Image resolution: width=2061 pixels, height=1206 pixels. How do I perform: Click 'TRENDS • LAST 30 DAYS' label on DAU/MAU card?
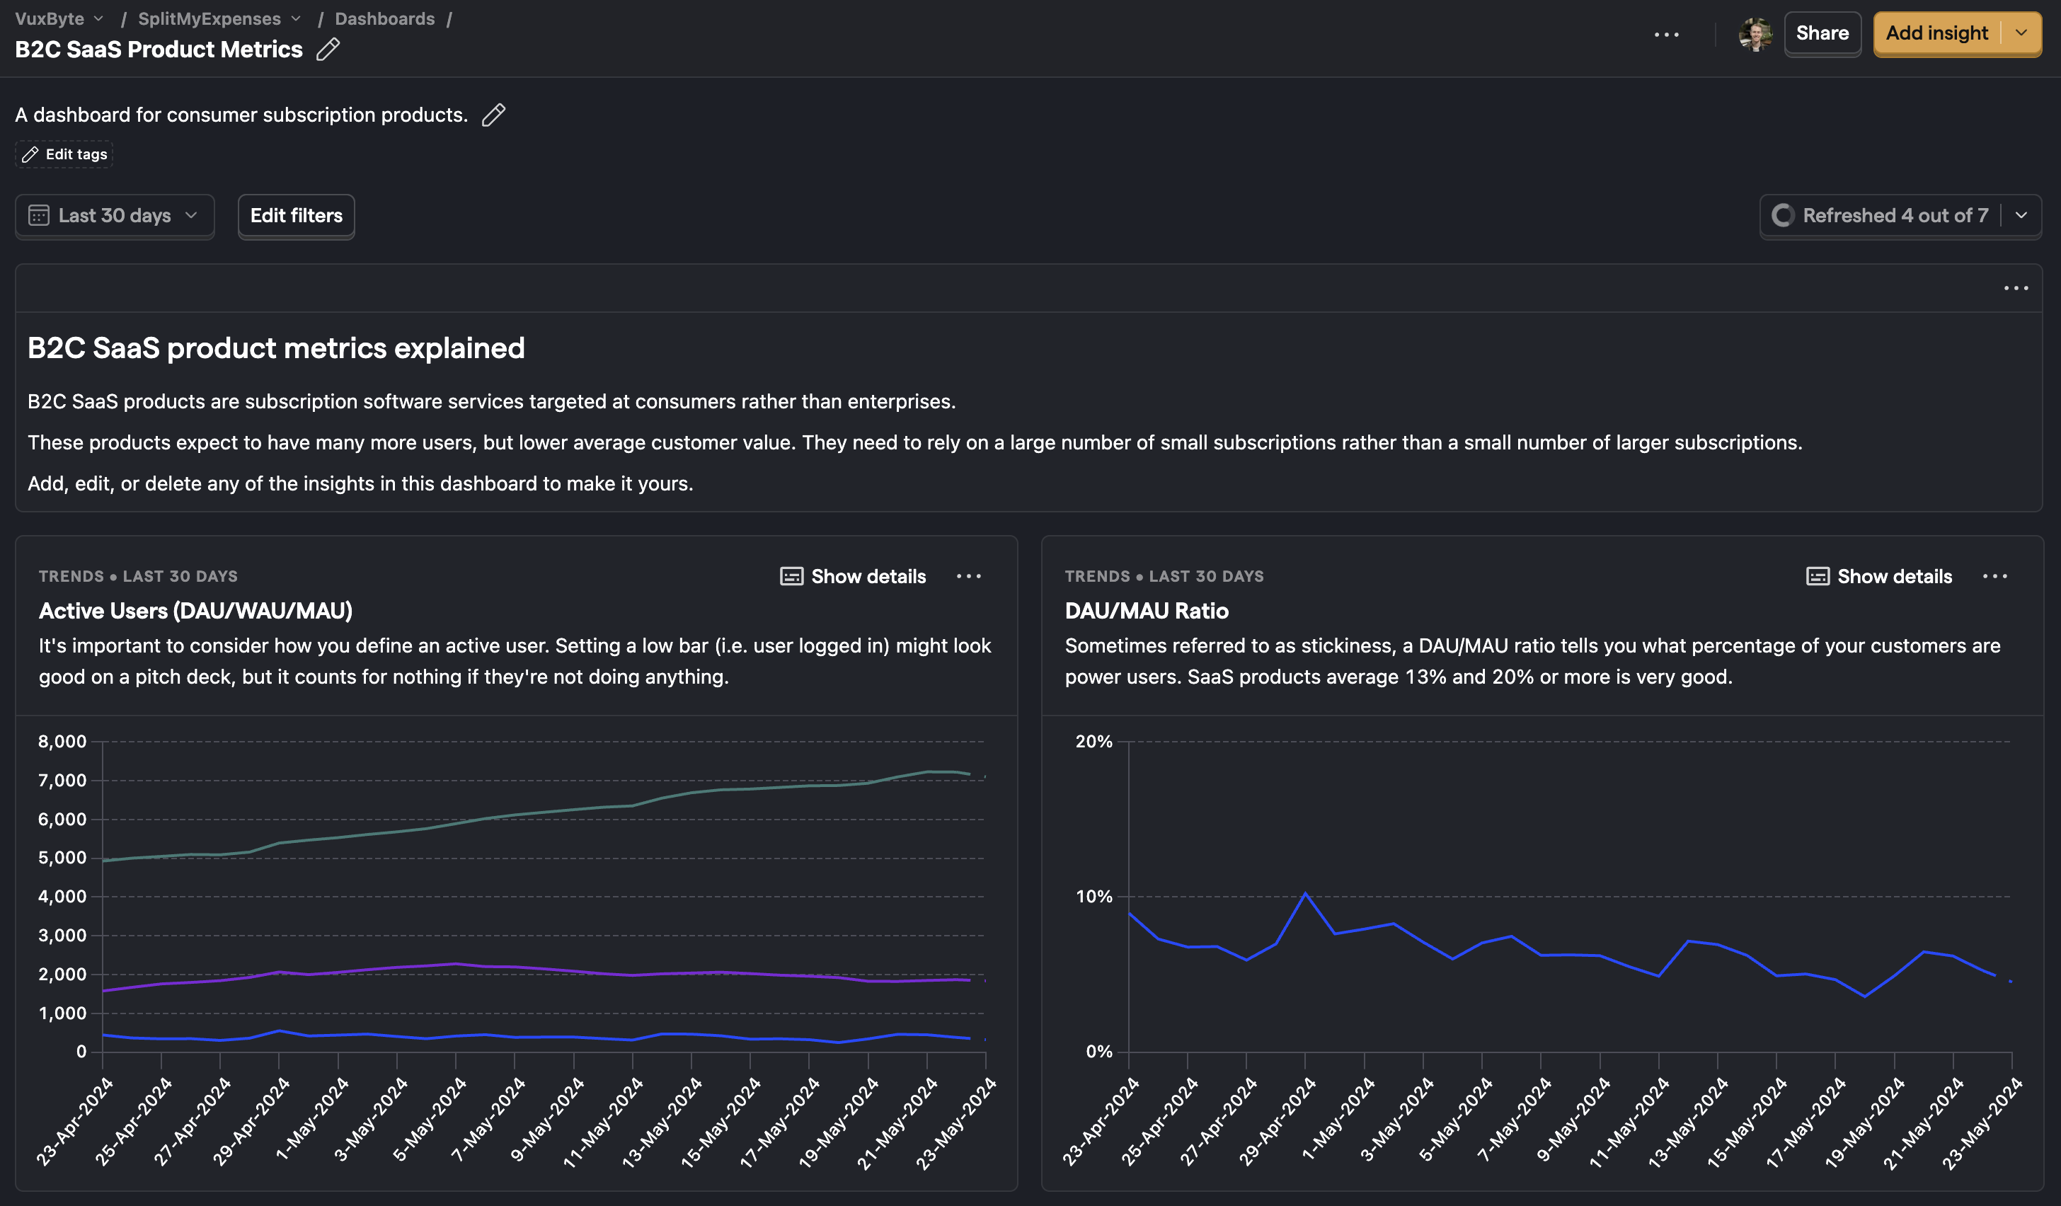pyautogui.click(x=1165, y=576)
